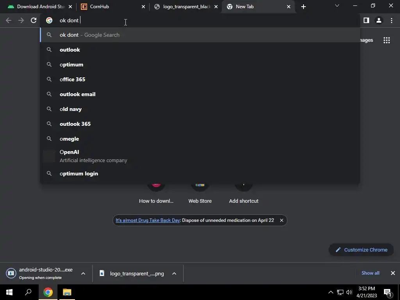Choose the 'outlook 365' suggestion
This screenshot has width=400, height=300.
(x=200, y=124)
